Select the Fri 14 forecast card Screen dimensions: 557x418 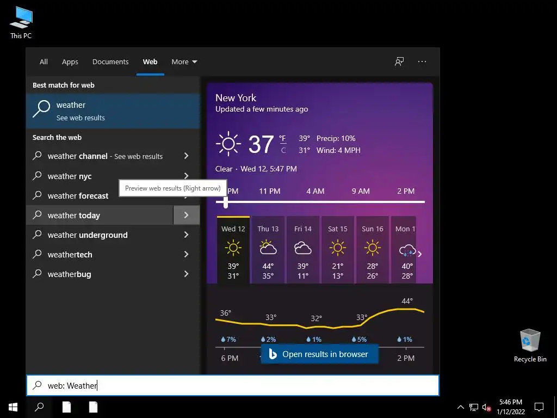pyautogui.click(x=302, y=250)
